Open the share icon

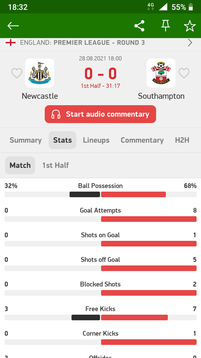tap(140, 26)
